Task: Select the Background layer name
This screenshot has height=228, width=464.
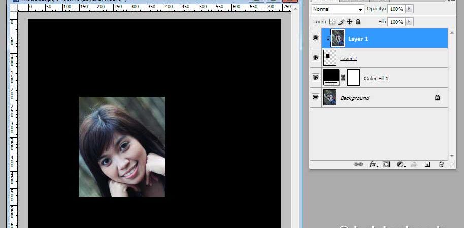Action: tap(354, 98)
